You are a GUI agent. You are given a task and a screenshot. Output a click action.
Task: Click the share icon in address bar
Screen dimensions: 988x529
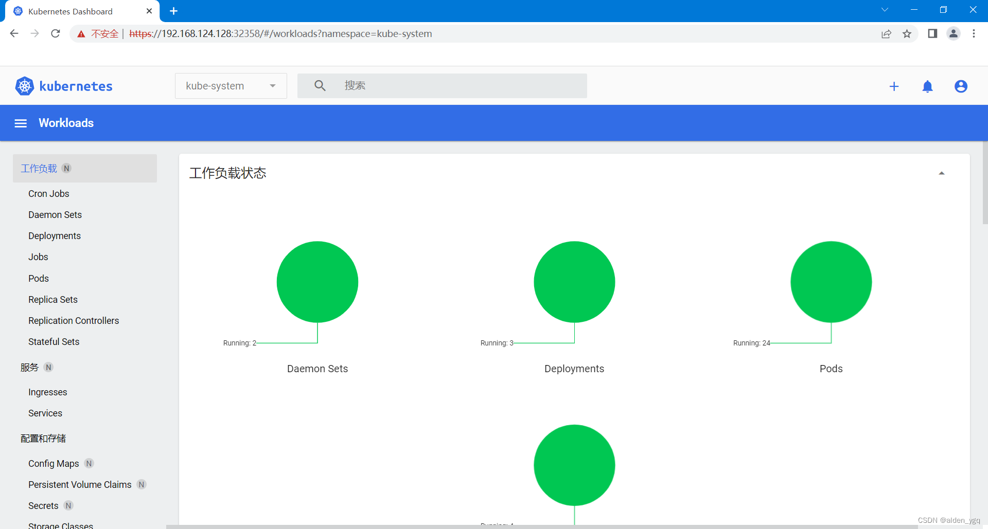[x=887, y=33]
